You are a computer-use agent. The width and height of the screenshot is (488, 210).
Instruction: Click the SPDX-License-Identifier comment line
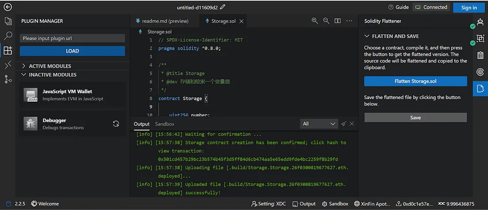point(200,40)
